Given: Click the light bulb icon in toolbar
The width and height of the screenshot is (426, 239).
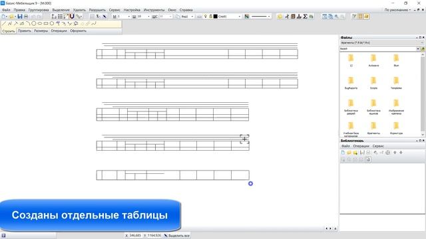Looking at the screenshot, I should pos(206,17).
